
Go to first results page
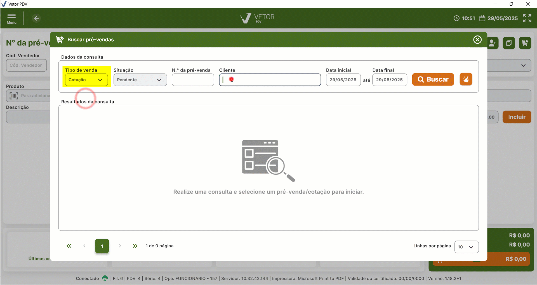pos(69,246)
